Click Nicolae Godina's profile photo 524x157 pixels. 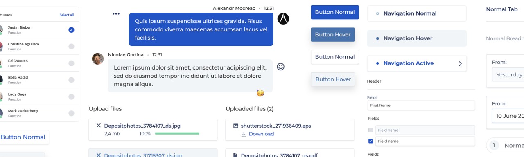pos(98,59)
